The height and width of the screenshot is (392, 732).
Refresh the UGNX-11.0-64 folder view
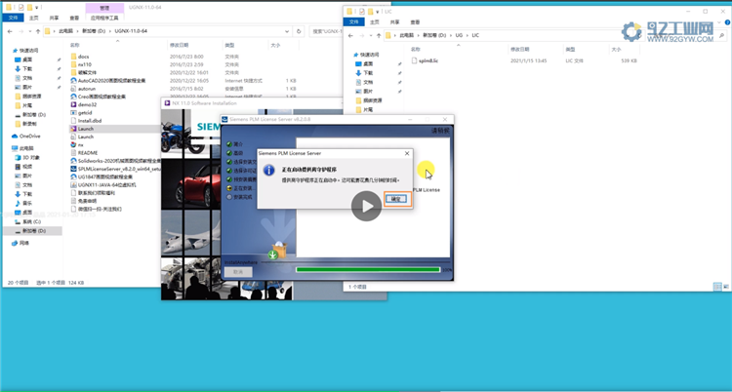[299, 31]
